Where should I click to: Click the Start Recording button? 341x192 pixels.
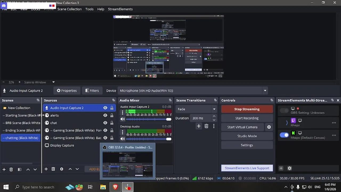coord(247,118)
